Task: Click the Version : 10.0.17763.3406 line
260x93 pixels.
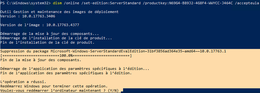Action: click(x=28, y=16)
